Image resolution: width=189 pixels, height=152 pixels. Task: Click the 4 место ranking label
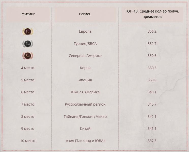28,68
